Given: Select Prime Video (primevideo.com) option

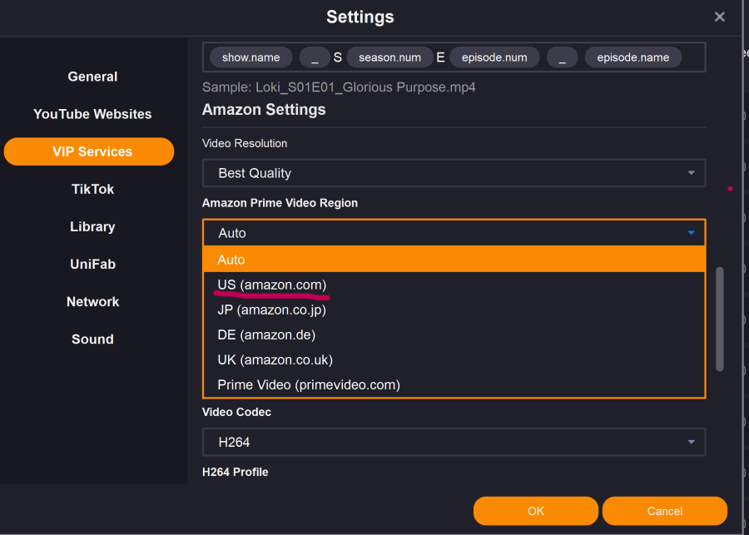Looking at the screenshot, I should (x=454, y=384).
